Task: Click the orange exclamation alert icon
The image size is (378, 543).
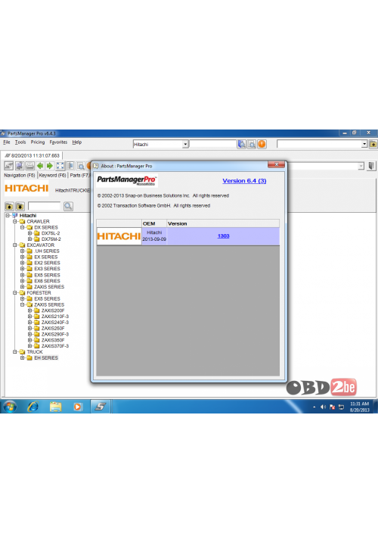Action: (262, 144)
